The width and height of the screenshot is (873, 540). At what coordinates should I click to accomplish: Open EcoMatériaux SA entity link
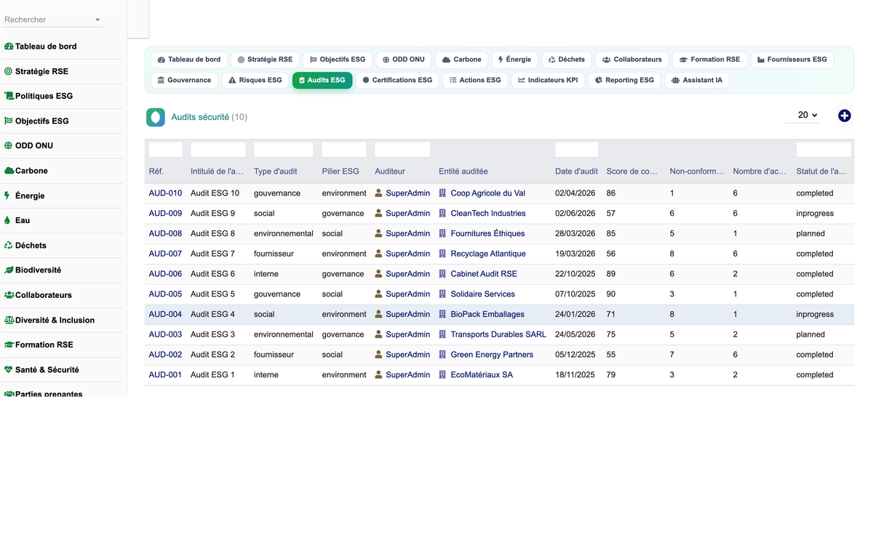pos(482,375)
